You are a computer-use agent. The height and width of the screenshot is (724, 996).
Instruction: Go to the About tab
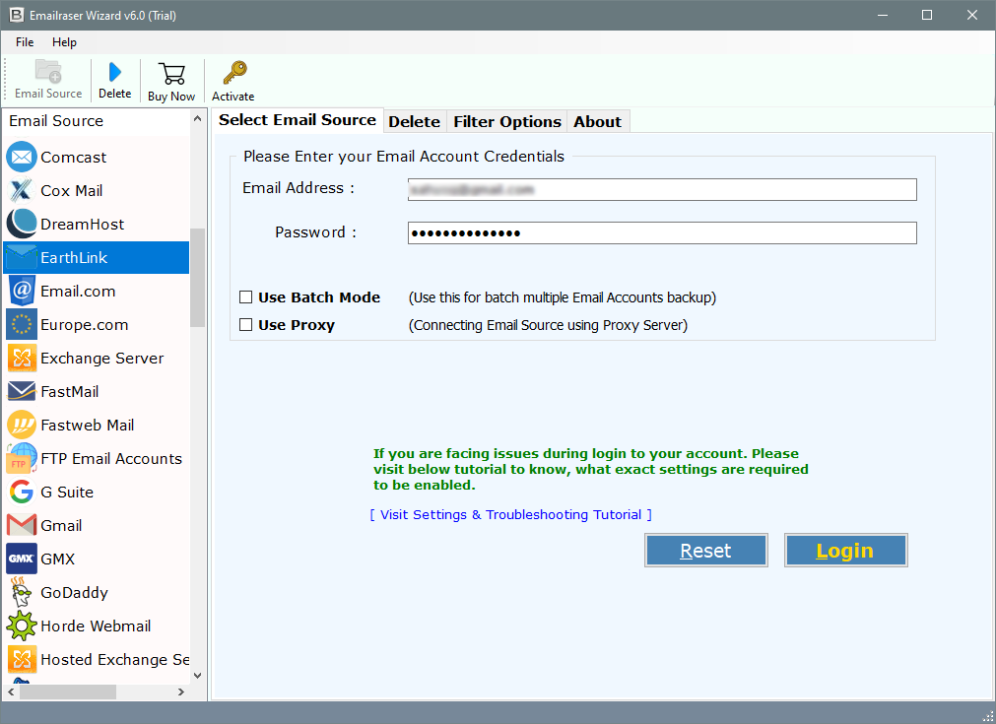coord(597,121)
